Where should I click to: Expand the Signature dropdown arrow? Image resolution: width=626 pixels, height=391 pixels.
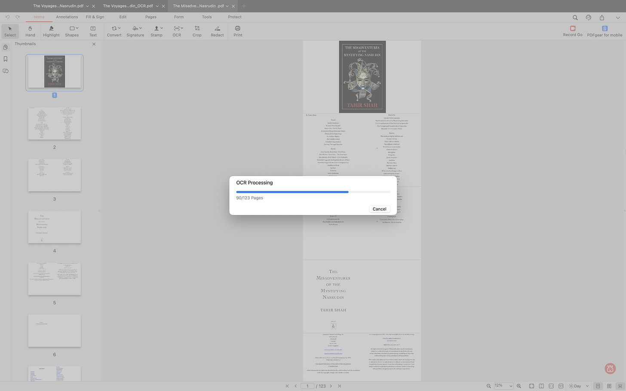[141, 28]
